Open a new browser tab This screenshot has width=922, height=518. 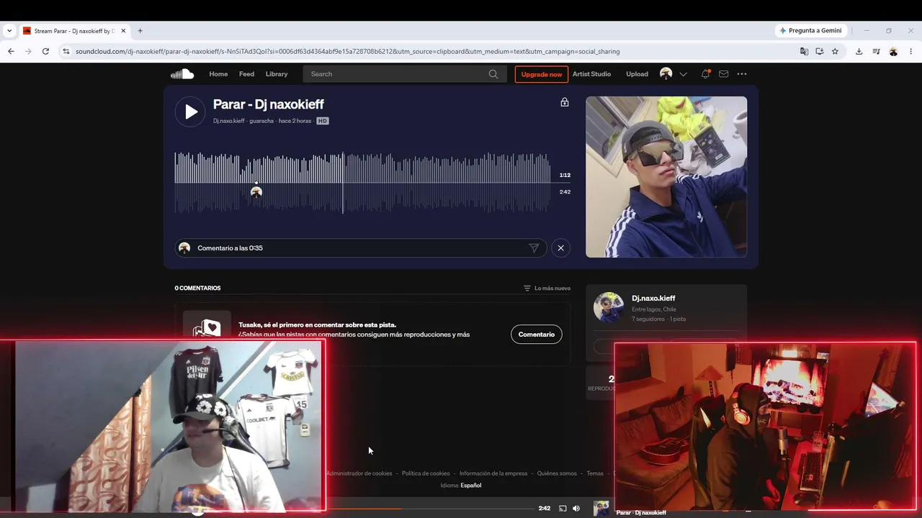point(140,31)
